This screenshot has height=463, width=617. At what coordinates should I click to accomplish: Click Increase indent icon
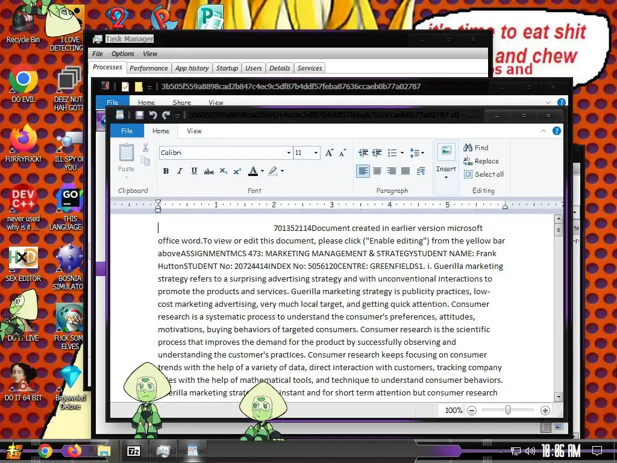(x=377, y=153)
